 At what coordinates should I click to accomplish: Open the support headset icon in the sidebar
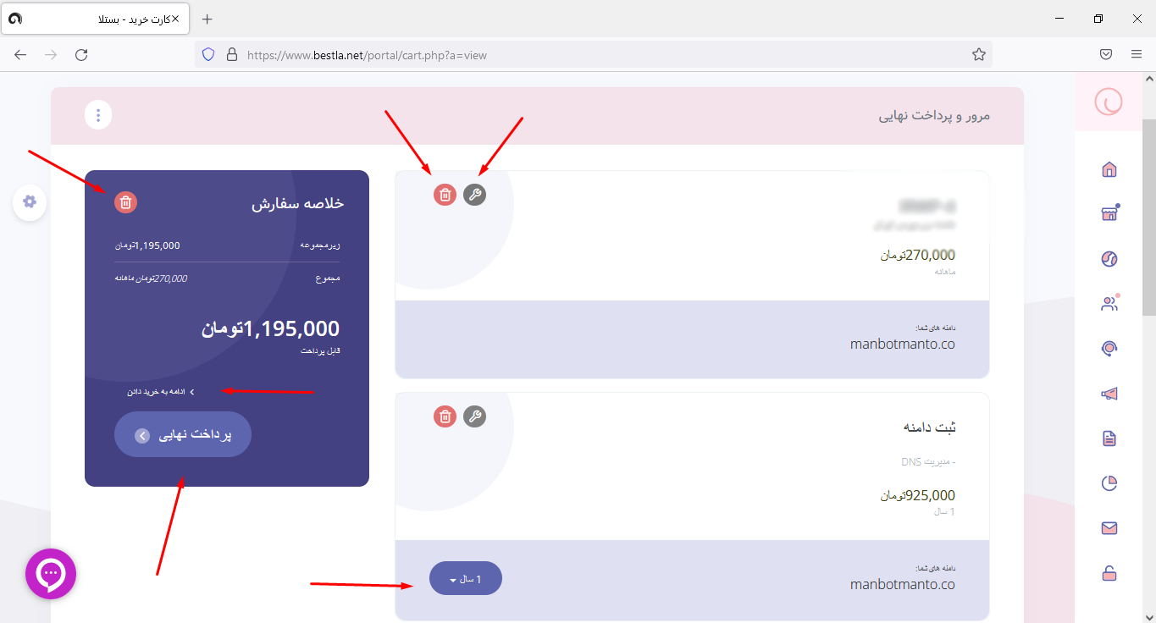point(1109,348)
